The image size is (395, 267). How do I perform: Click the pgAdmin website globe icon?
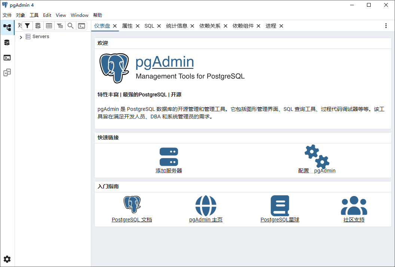tap(206, 206)
